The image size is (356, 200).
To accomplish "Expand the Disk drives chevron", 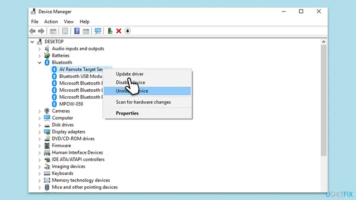I will pos(40,125).
